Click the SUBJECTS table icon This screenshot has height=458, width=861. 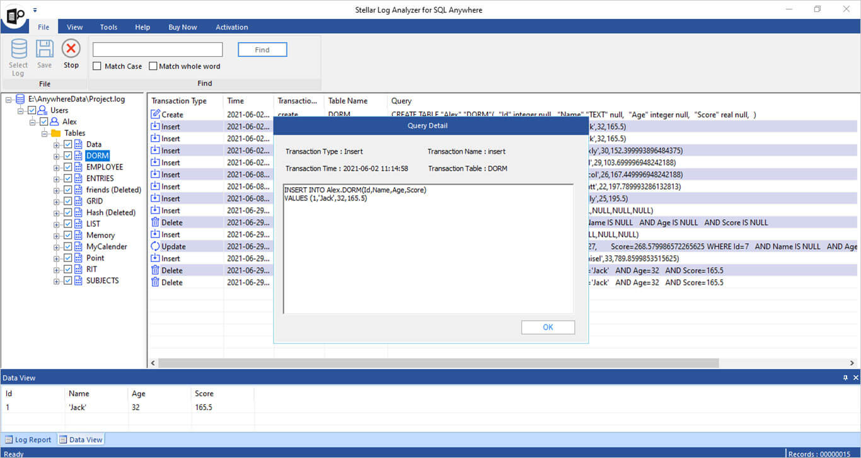click(79, 280)
